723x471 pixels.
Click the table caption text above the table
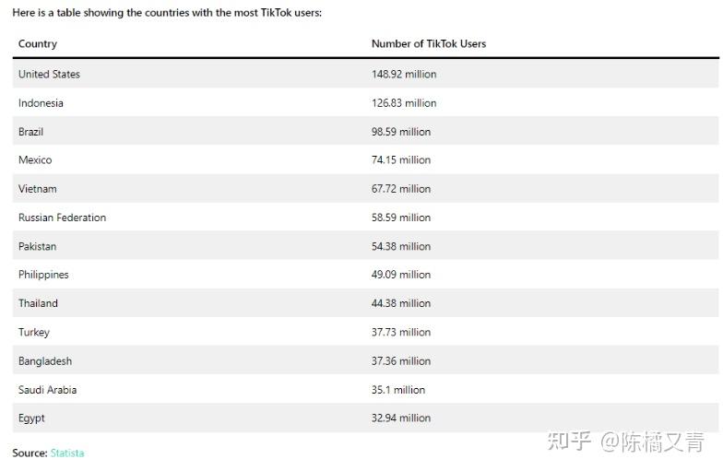[167, 13]
